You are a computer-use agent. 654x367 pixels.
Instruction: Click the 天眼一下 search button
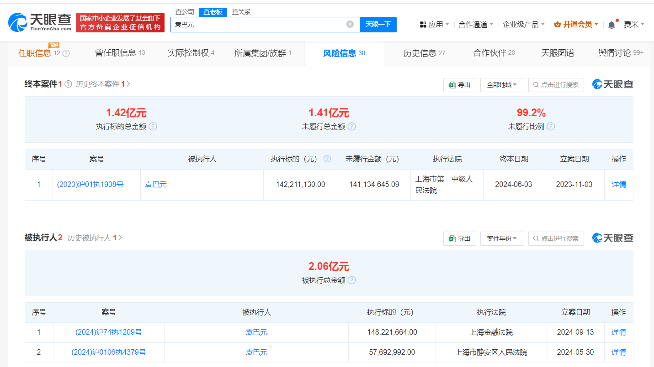click(378, 24)
